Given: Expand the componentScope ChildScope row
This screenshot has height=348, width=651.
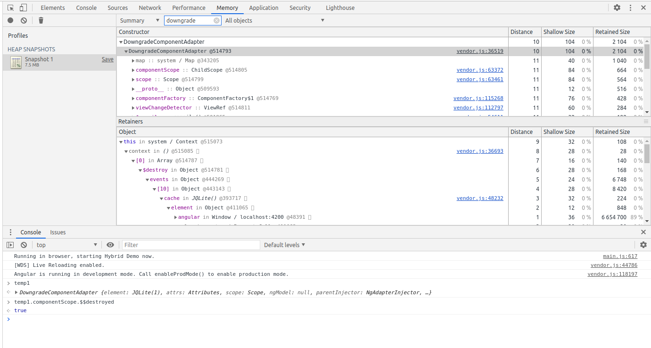Looking at the screenshot, I should click(x=133, y=70).
